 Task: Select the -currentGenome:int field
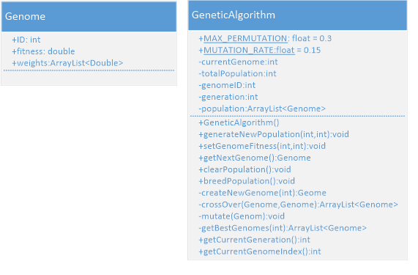click(238, 62)
